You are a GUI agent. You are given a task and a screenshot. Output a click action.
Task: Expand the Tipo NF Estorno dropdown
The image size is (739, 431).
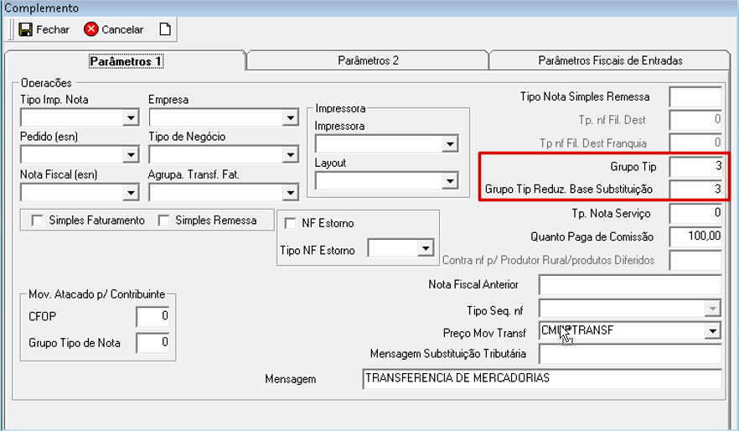point(426,248)
